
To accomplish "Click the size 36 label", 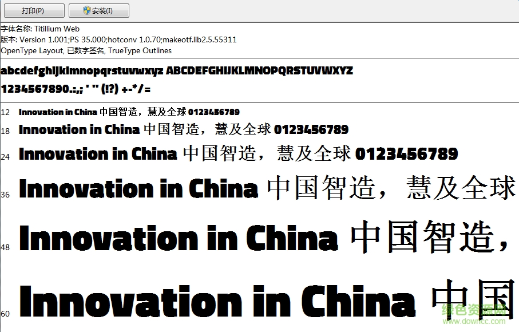I will [x=5, y=195].
